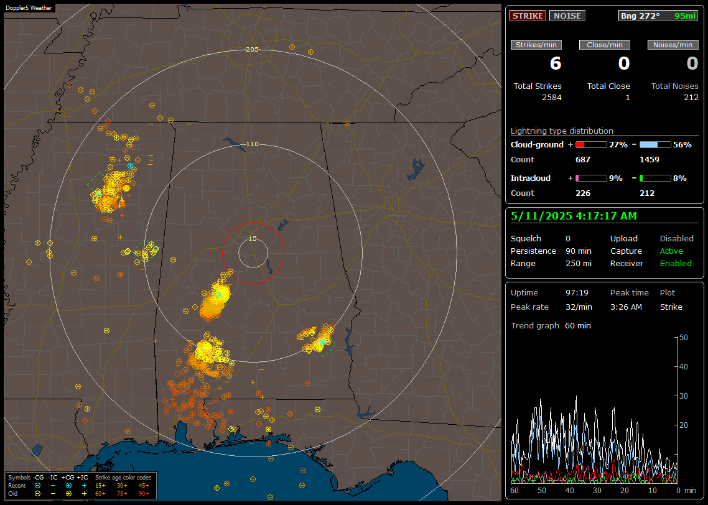This screenshot has width=708, height=505.
Task: Click the cloud-ground positive count 687
Action: 583,160
